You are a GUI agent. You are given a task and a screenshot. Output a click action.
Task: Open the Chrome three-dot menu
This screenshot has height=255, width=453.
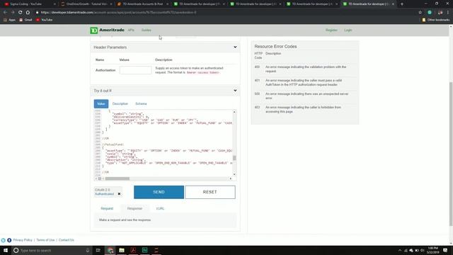pyautogui.click(x=448, y=13)
